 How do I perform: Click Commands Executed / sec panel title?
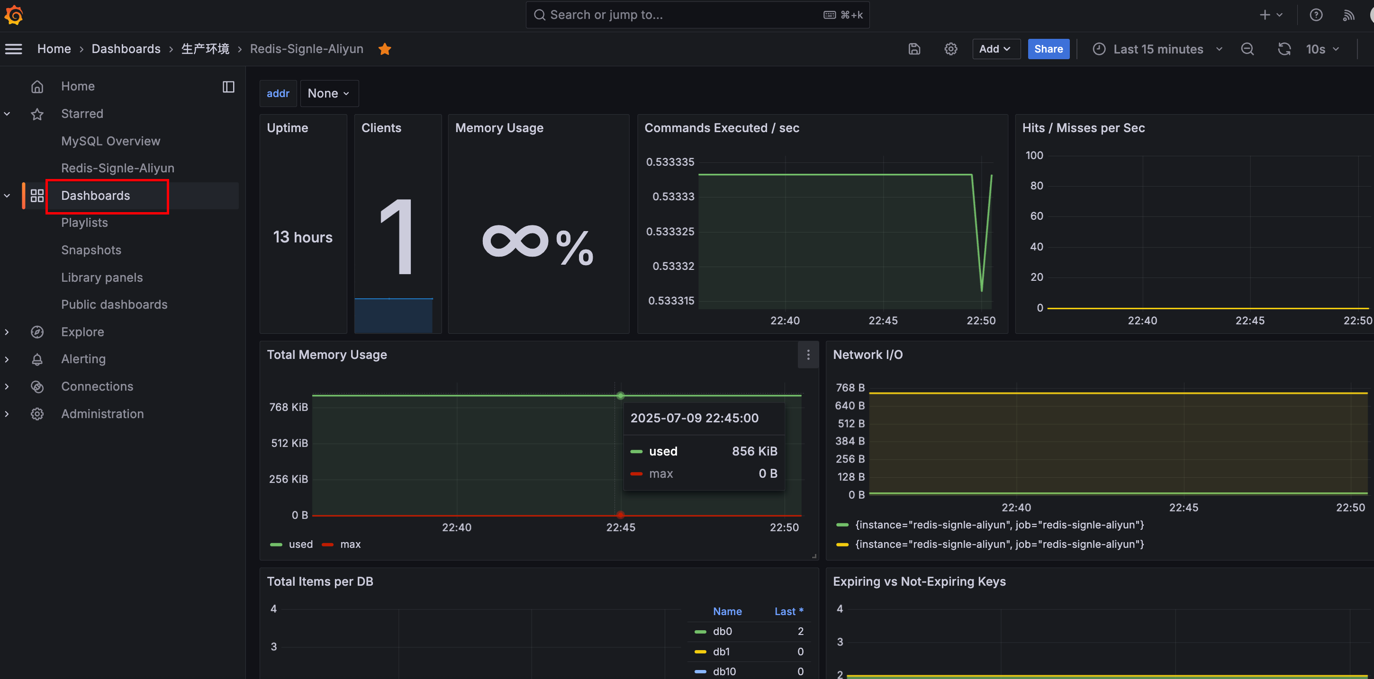pyautogui.click(x=722, y=128)
